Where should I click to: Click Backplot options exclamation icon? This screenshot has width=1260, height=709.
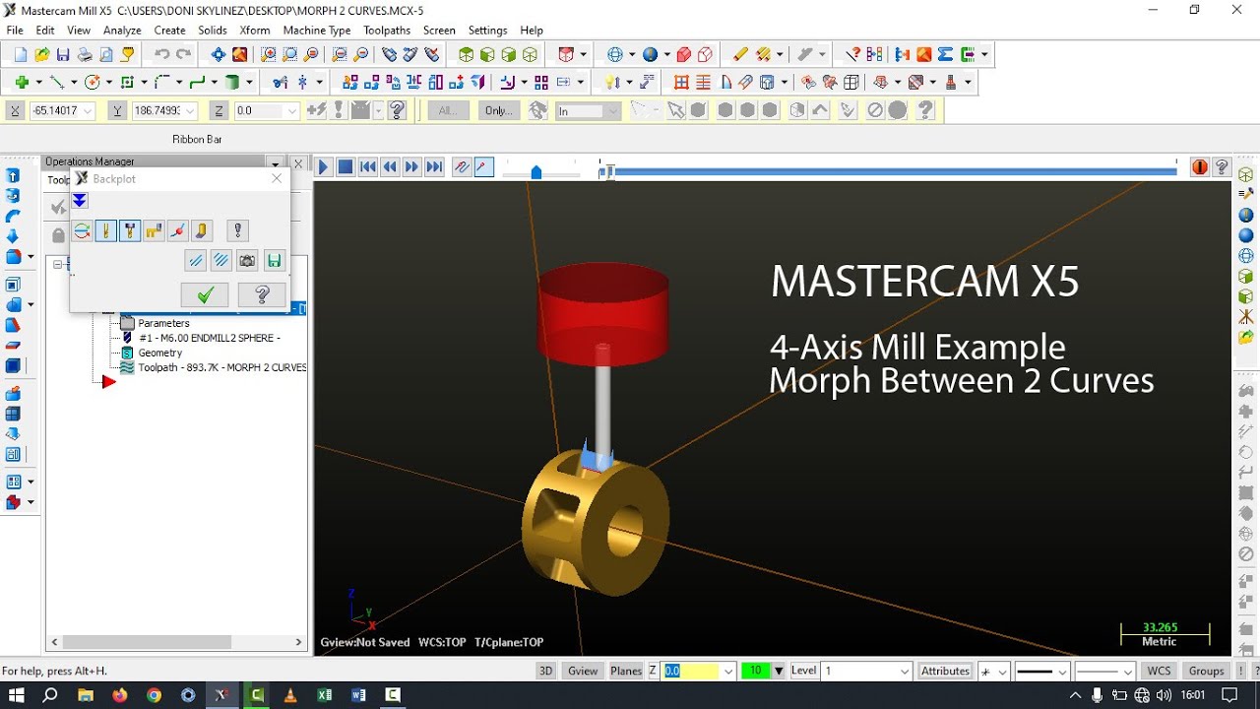[236, 230]
